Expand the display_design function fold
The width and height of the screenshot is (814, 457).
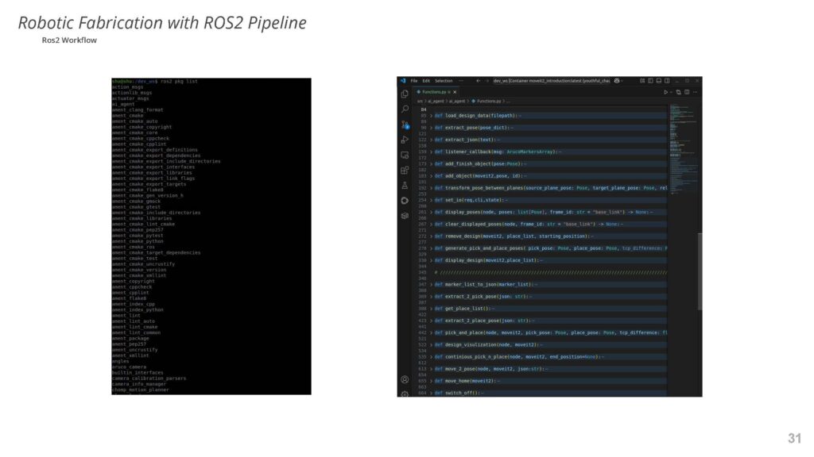click(x=432, y=260)
